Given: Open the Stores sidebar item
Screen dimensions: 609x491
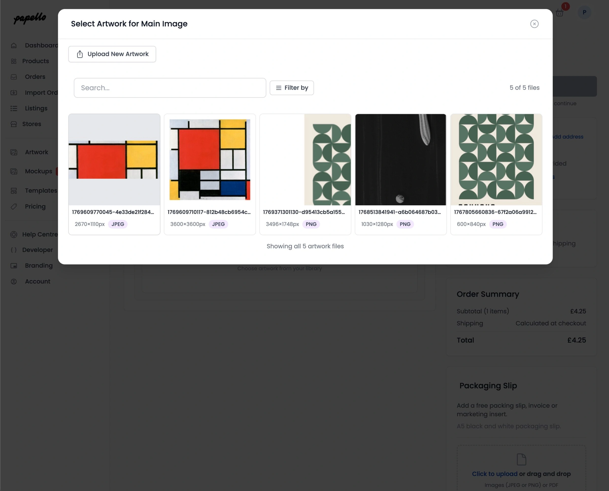Looking at the screenshot, I should pyautogui.click(x=32, y=124).
